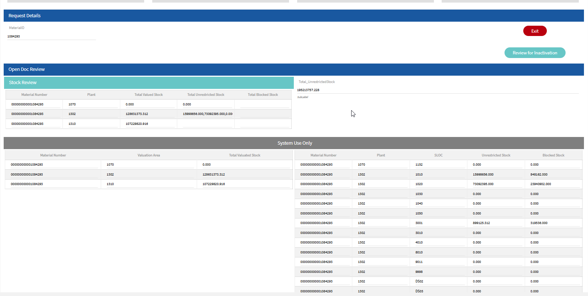Click the red Exit button
The width and height of the screenshot is (588, 296).
(535, 31)
